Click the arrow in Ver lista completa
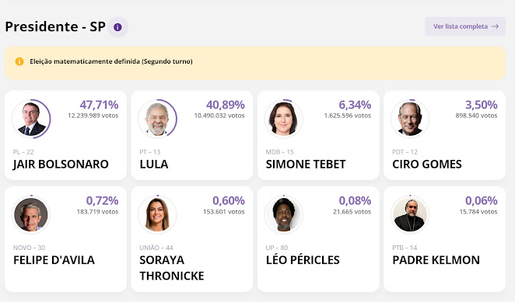Image resolution: width=515 pixels, height=302 pixels. click(x=495, y=26)
